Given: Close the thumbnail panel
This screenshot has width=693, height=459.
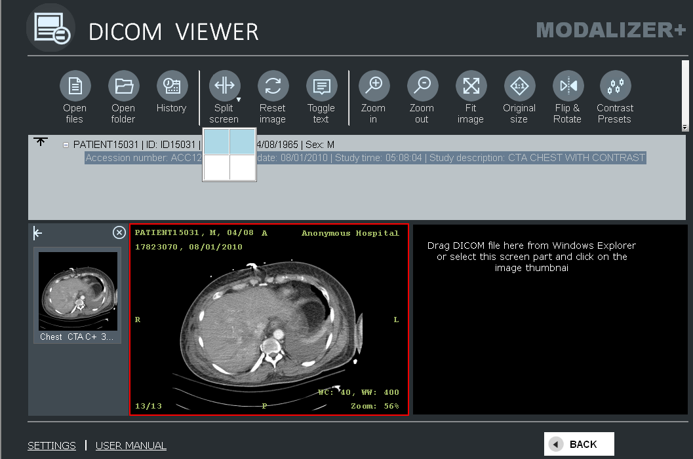Looking at the screenshot, I should [x=119, y=232].
